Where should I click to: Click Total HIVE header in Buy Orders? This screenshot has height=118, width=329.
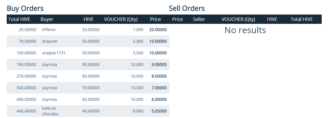click(19, 19)
